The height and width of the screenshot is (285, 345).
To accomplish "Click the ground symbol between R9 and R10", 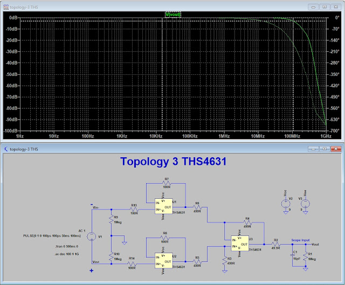I will tap(125, 243).
